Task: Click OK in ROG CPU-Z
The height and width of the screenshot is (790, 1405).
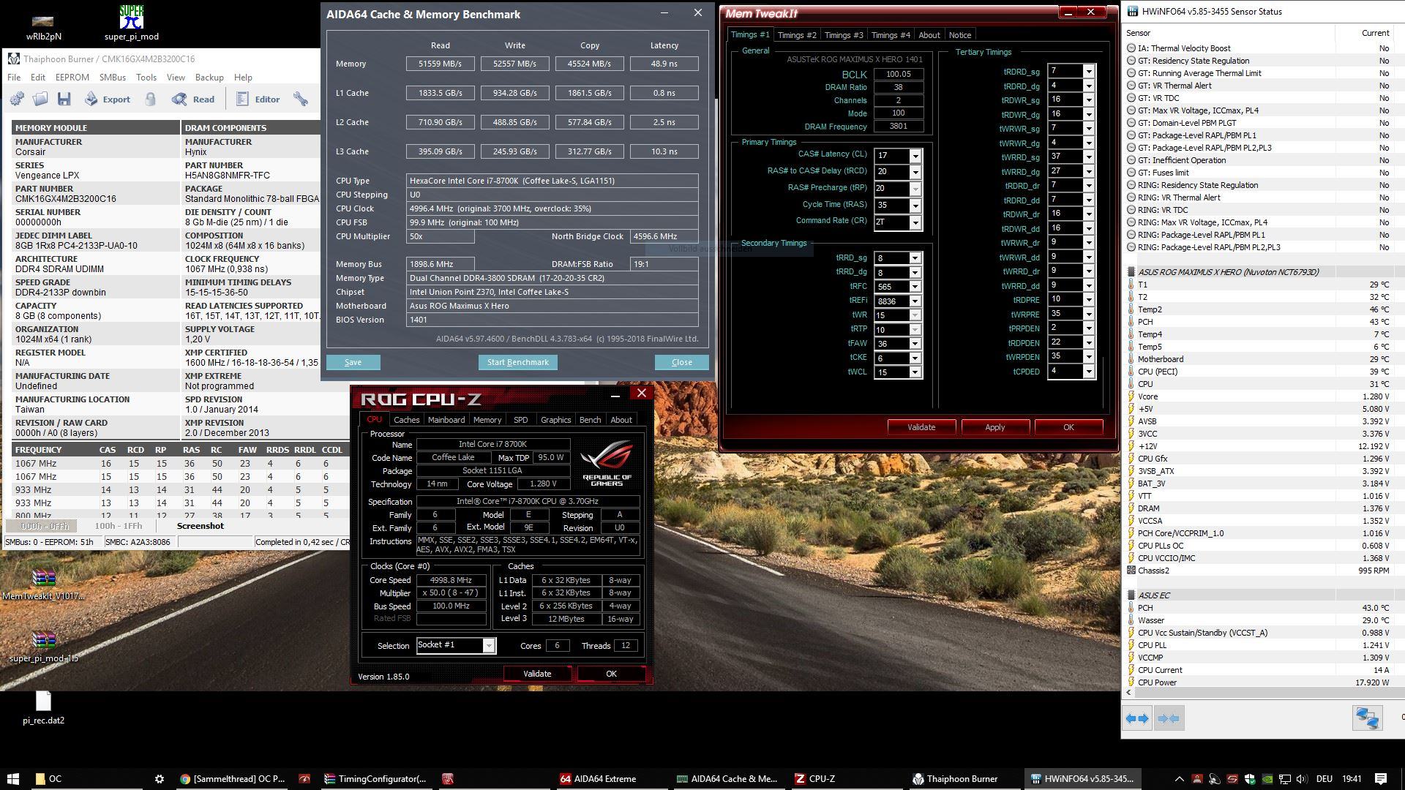Action: click(x=611, y=674)
